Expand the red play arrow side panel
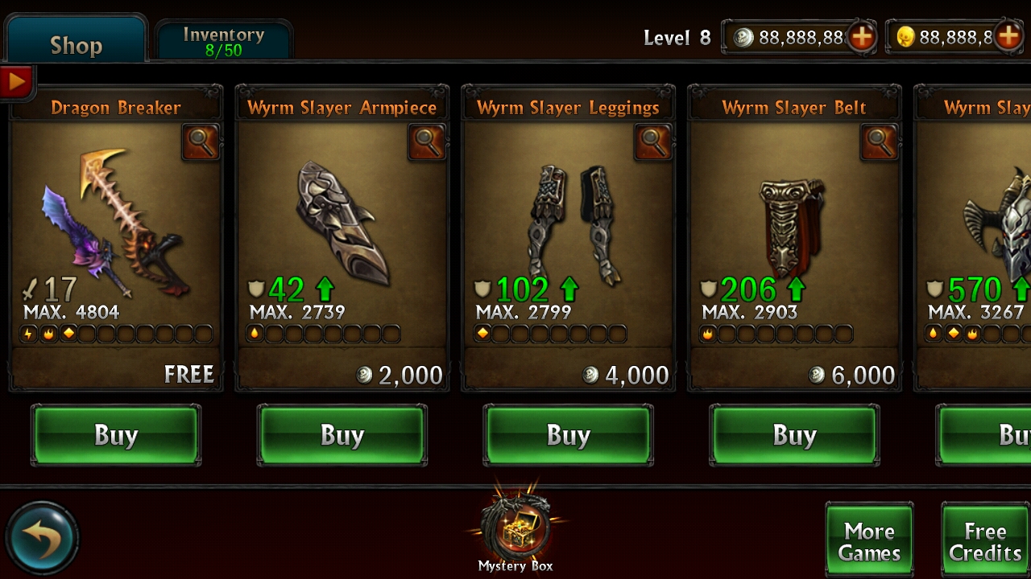 pos(16,81)
